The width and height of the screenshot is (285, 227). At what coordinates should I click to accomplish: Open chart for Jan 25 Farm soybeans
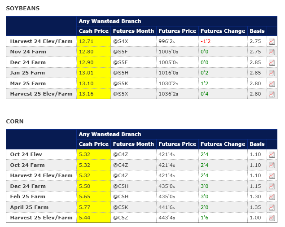[272, 73]
